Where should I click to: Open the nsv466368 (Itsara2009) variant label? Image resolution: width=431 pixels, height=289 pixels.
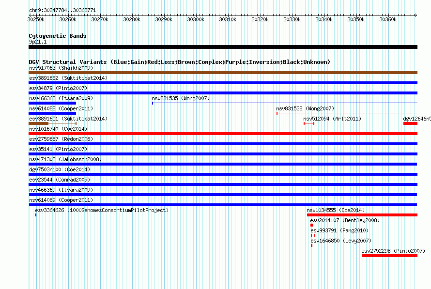[x=61, y=98]
